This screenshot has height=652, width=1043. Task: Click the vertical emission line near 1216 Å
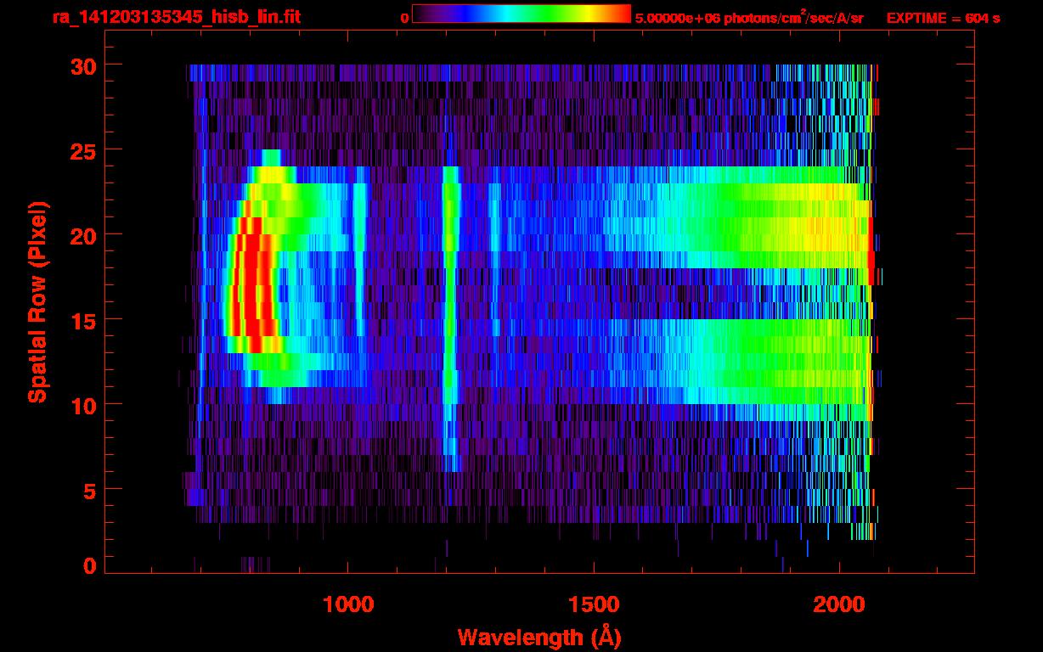click(x=450, y=318)
